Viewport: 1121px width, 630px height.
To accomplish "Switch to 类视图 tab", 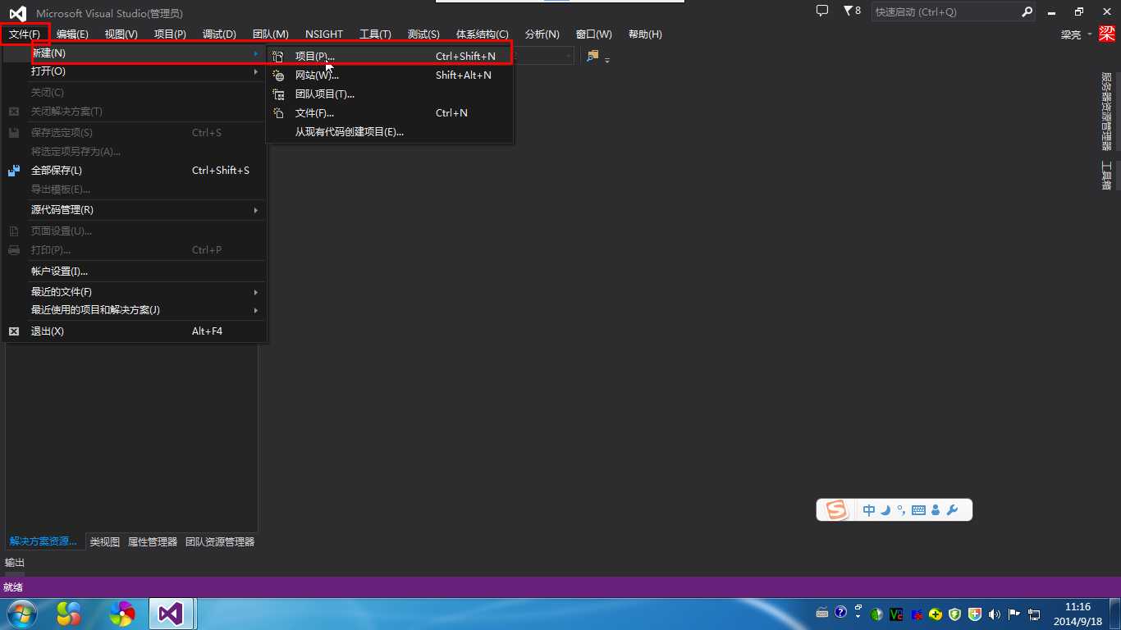I will pyautogui.click(x=105, y=542).
